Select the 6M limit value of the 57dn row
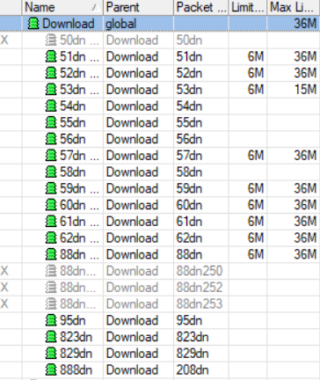This screenshot has height=380, width=320. click(x=256, y=156)
